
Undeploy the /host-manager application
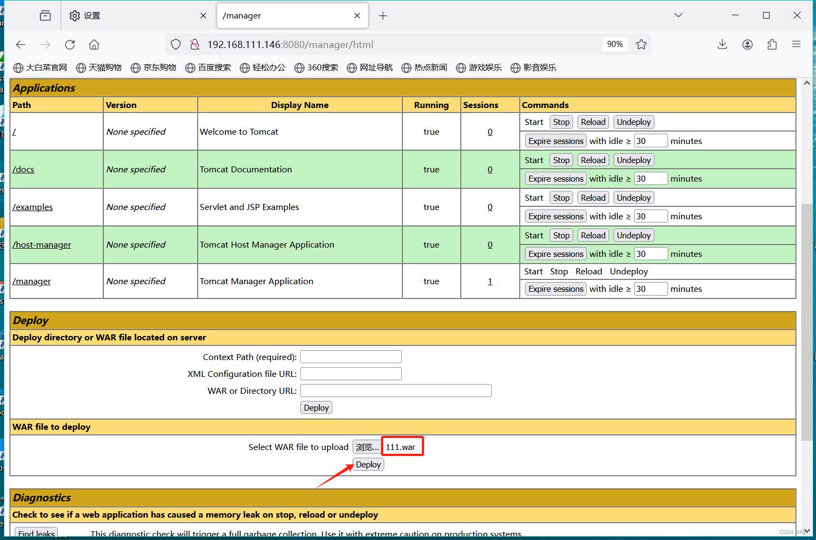(x=634, y=236)
